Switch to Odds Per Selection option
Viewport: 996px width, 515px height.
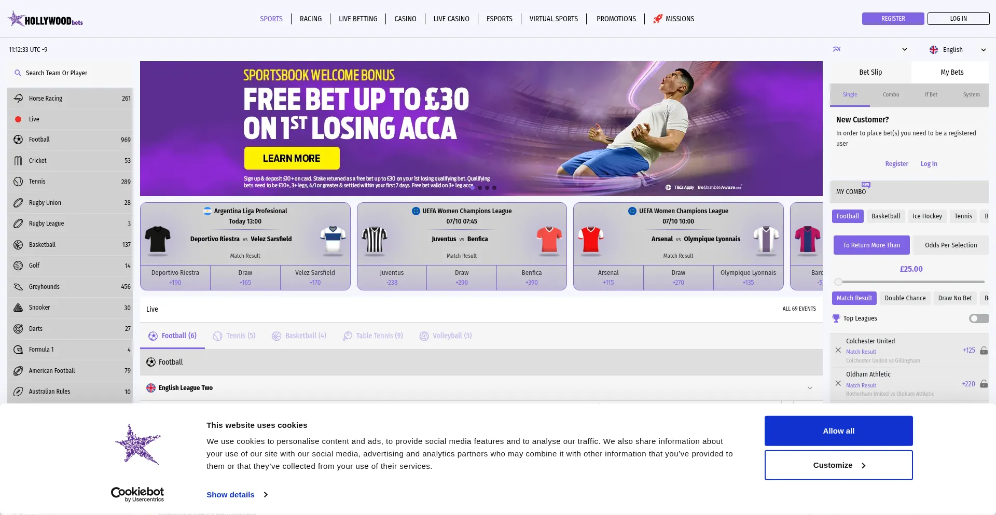point(951,245)
